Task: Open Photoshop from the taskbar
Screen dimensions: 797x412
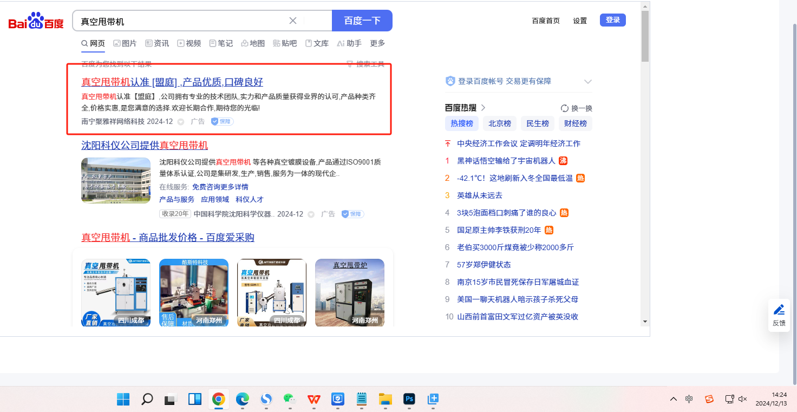Action: point(409,400)
